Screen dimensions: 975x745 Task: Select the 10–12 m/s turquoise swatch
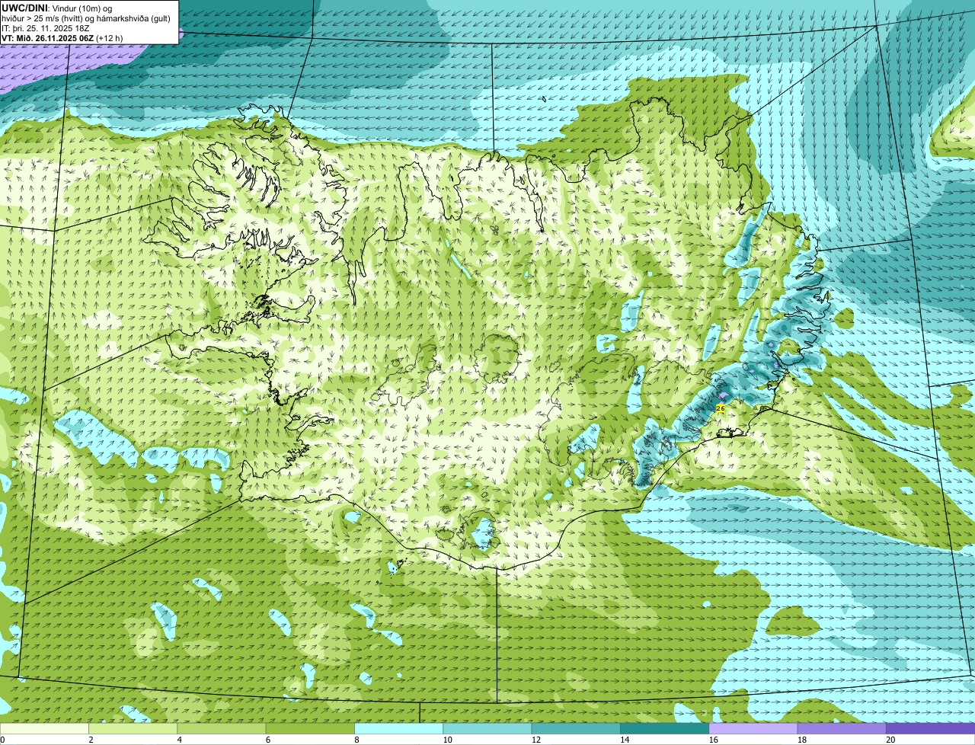pyautogui.click(x=487, y=728)
